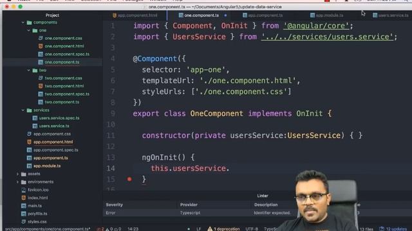Image resolution: width=412 pixels, height=231 pixels.
Task: Open one.component.html in the tree
Action: click(64, 46)
